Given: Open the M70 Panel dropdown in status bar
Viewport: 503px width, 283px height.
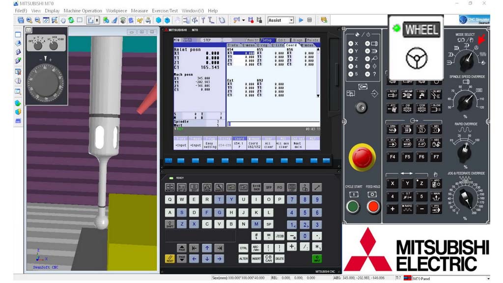Looking at the screenshot, I should tap(488, 279).
